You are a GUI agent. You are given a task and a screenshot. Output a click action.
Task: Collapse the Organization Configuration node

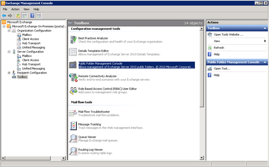9,31
